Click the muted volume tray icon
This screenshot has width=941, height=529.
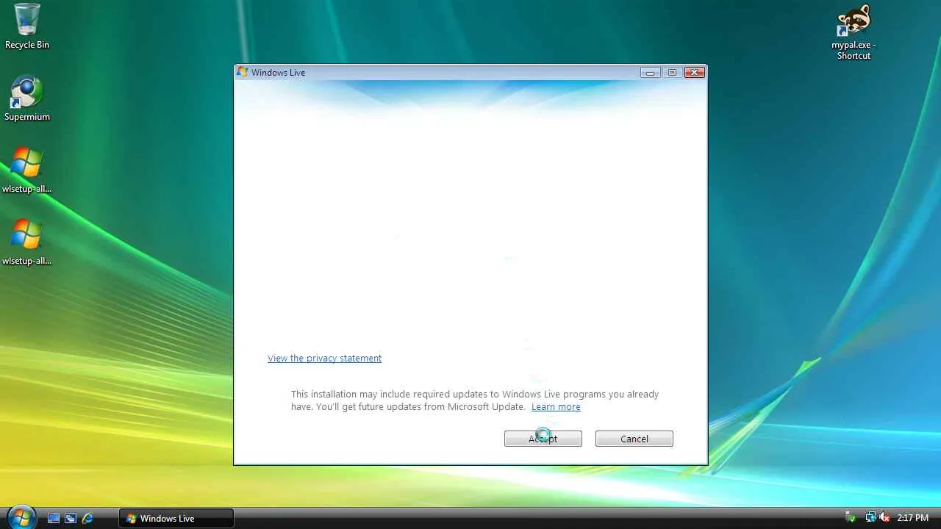(884, 518)
